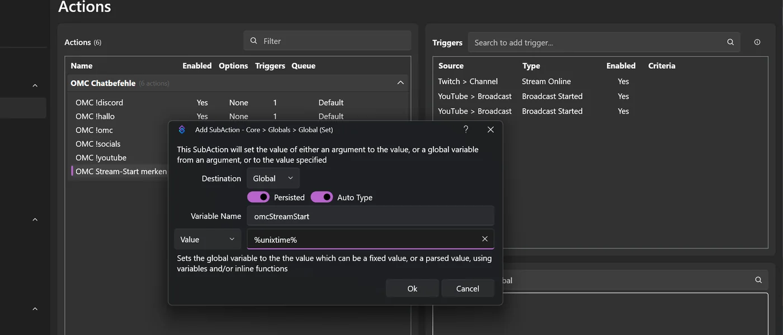Screen dimensions: 783x335
Task: Open the Value type dropdown
Action: pos(207,239)
